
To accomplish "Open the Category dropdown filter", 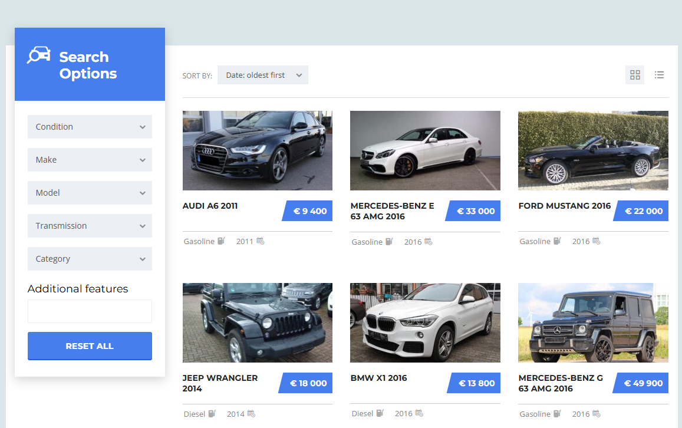I will point(90,259).
